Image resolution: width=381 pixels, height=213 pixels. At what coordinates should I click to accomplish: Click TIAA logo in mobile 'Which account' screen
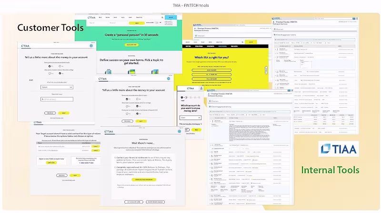pyautogui.click(x=190, y=88)
